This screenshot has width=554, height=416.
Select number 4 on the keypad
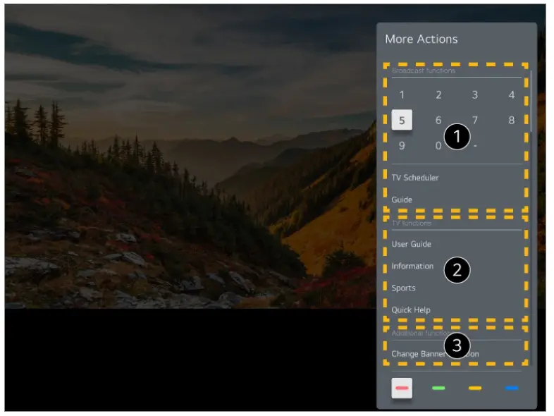(x=511, y=94)
